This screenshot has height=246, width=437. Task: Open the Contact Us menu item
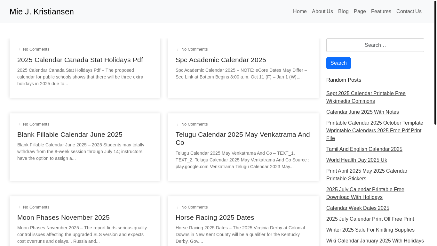tap(409, 12)
